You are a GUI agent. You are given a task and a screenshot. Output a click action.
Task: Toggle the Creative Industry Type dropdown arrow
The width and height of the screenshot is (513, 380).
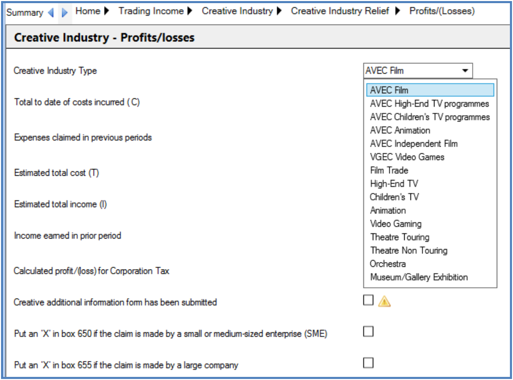click(x=465, y=71)
